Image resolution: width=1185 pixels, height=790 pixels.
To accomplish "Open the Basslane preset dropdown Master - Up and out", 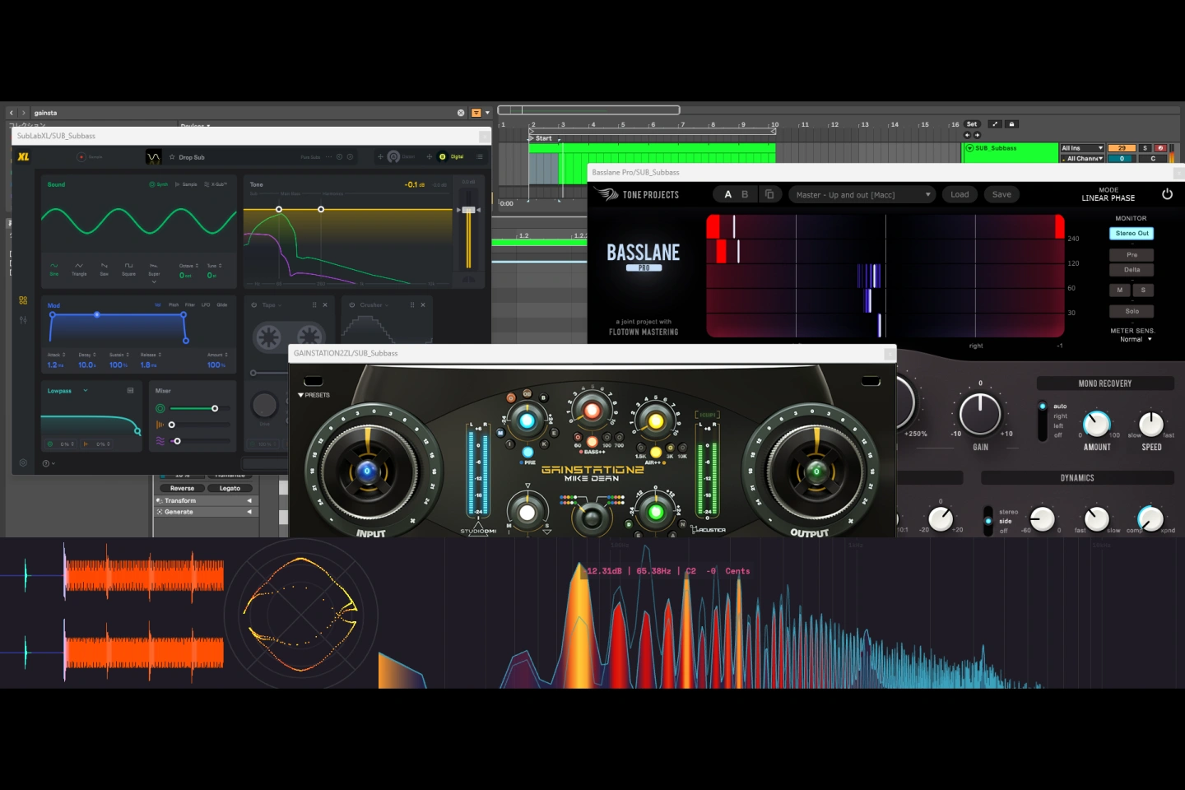I will [862, 195].
